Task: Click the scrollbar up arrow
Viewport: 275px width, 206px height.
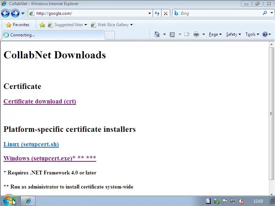Action: (272, 44)
